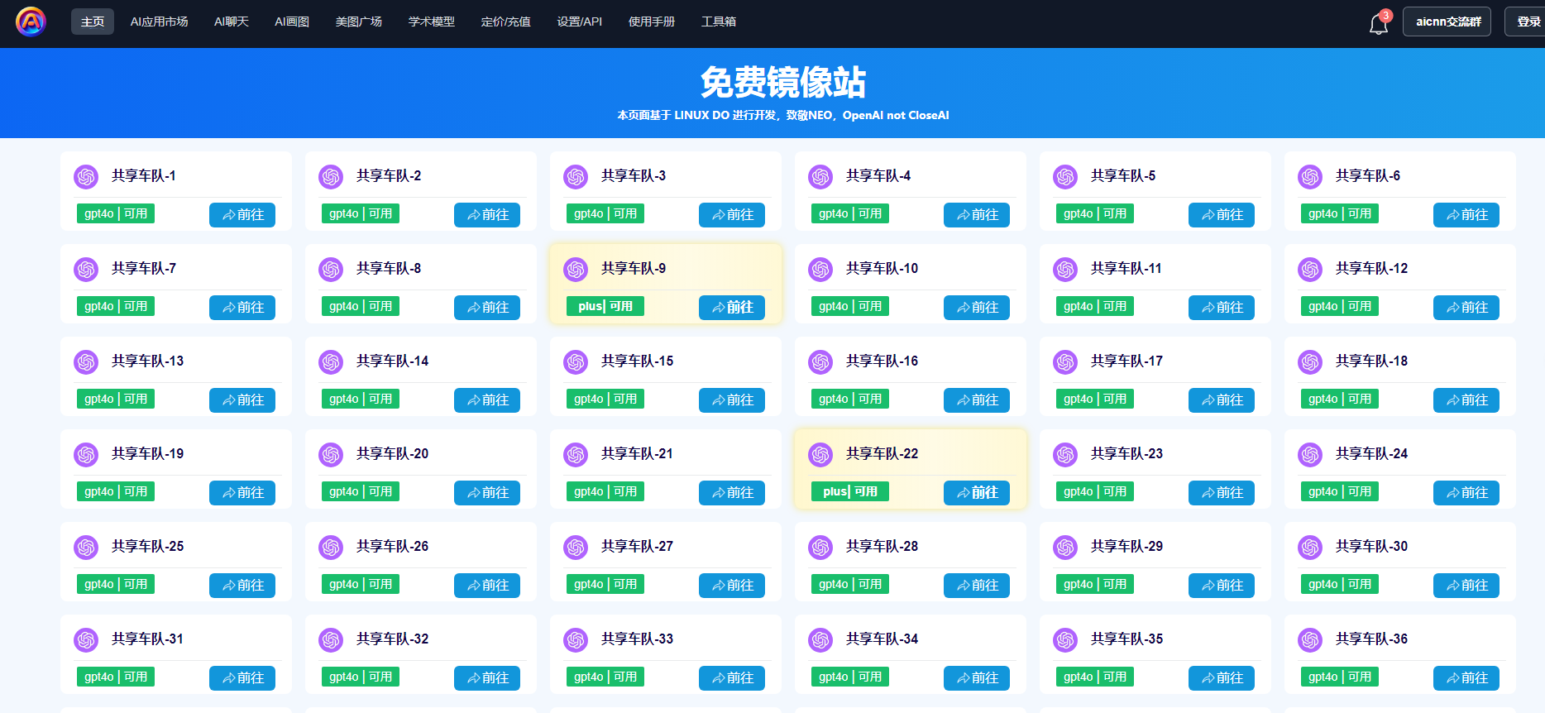Click the 免费镜像站 heading
The width and height of the screenshot is (1545, 713).
coord(782,82)
